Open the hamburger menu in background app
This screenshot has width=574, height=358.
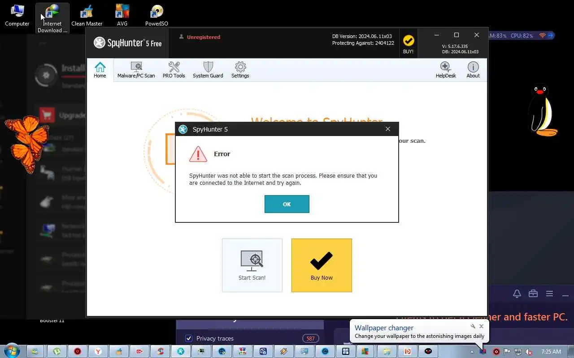pyautogui.click(x=549, y=294)
